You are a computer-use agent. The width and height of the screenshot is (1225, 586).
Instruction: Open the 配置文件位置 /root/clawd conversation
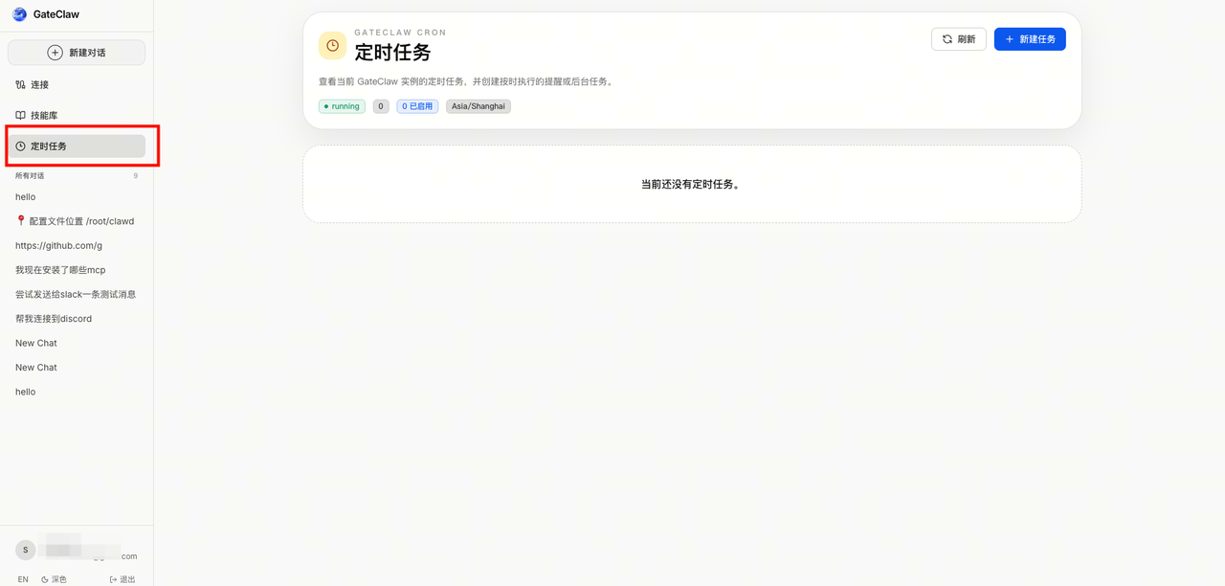coord(75,221)
